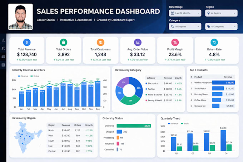
Task: Open the All Regions dropdown
Action: point(221,13)
